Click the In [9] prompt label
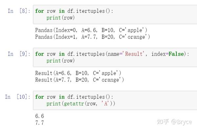Viewport: 197px width, 131px height. (x=19, y=54)
